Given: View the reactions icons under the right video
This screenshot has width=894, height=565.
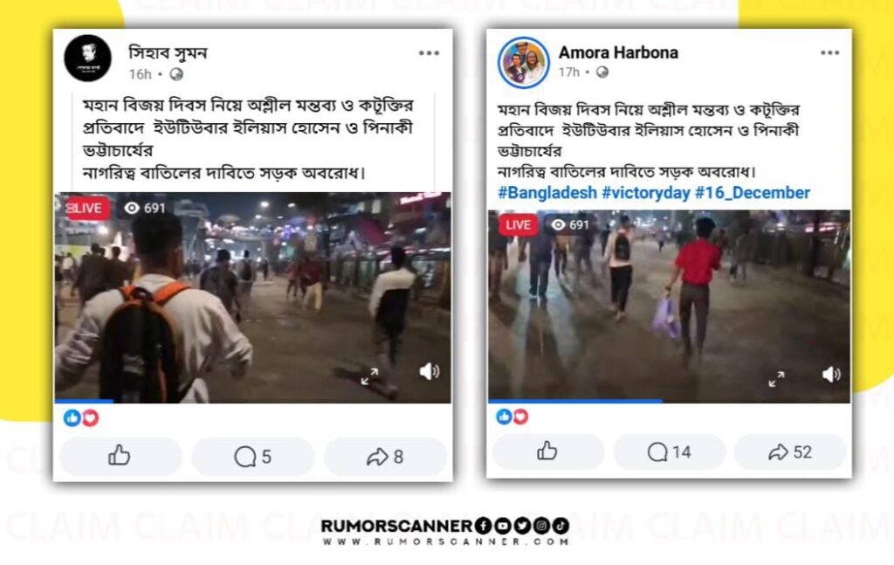Looking at the screenshot, I should [x=512, y=417].
